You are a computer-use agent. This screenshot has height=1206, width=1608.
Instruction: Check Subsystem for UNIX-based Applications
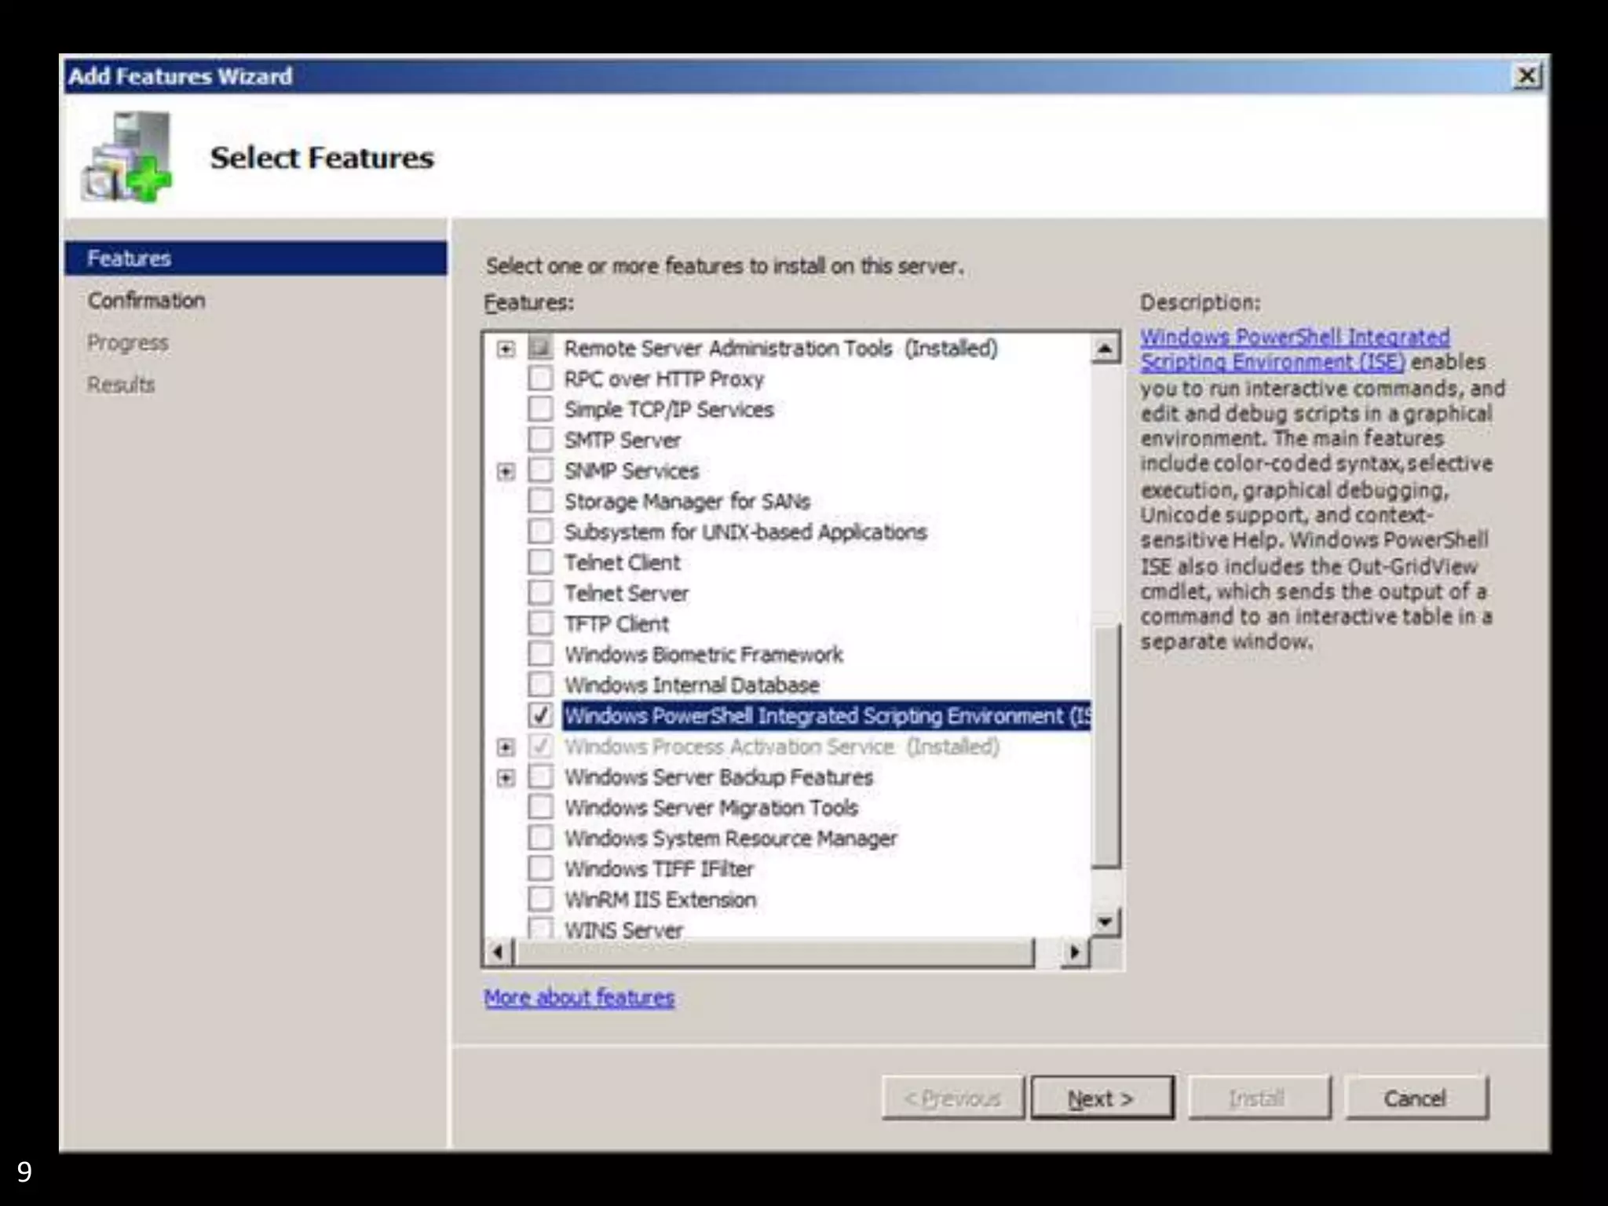540,532
